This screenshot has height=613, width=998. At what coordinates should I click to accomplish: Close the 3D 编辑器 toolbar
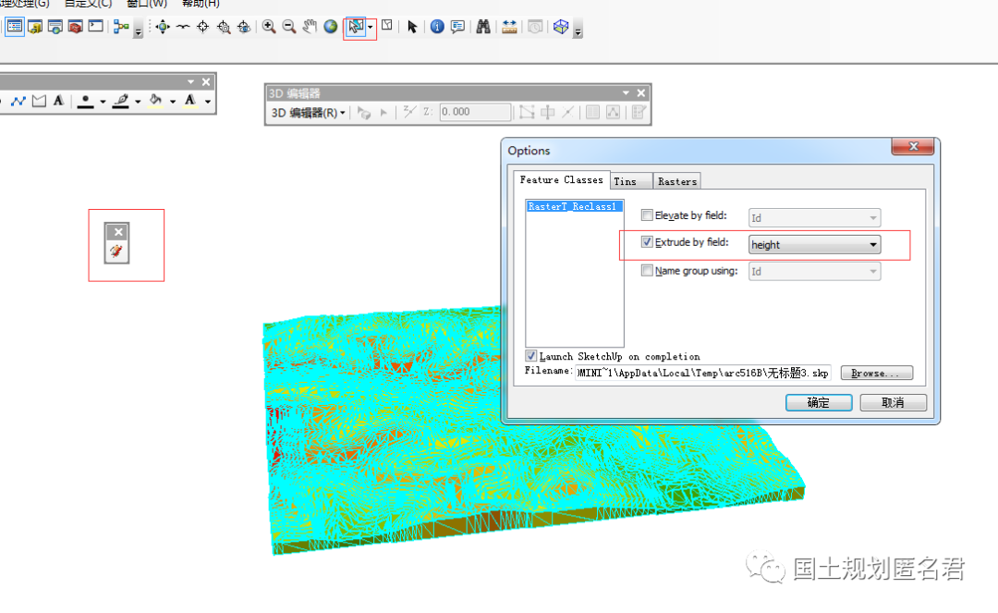click(x=641, y=93)
